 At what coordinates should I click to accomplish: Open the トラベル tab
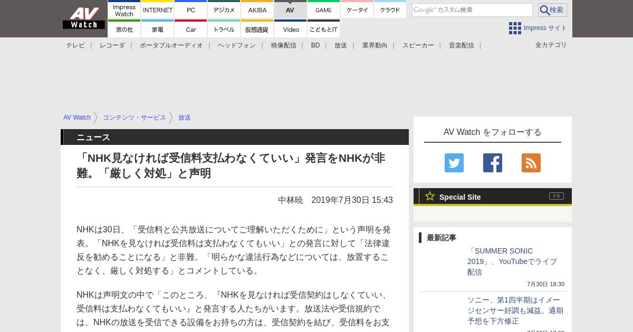point(224,29)
